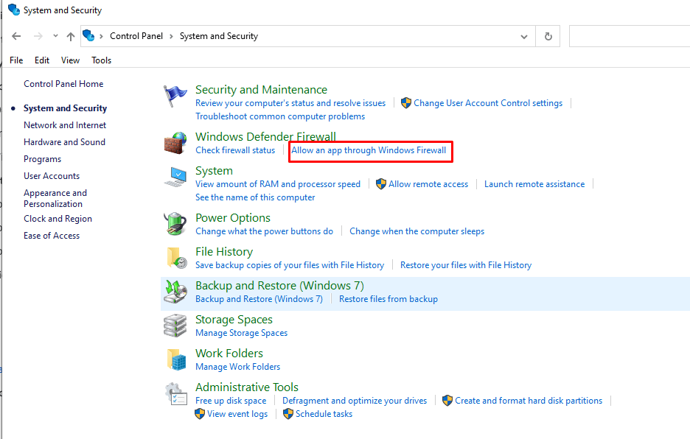Open the address bar history dropdown
This screenshot has height=439, width=690.
coord(524,36)
